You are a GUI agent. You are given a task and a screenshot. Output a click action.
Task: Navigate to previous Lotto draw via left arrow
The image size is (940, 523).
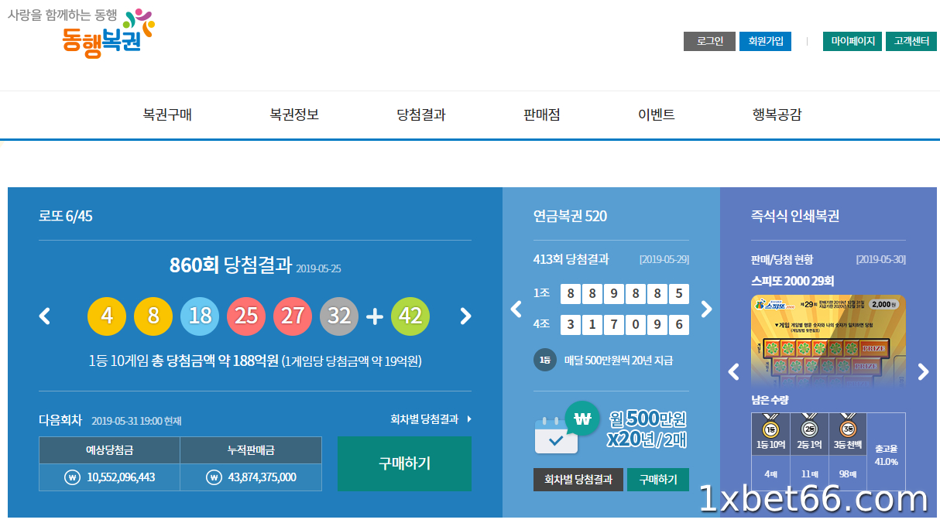(x=44, y=316)
